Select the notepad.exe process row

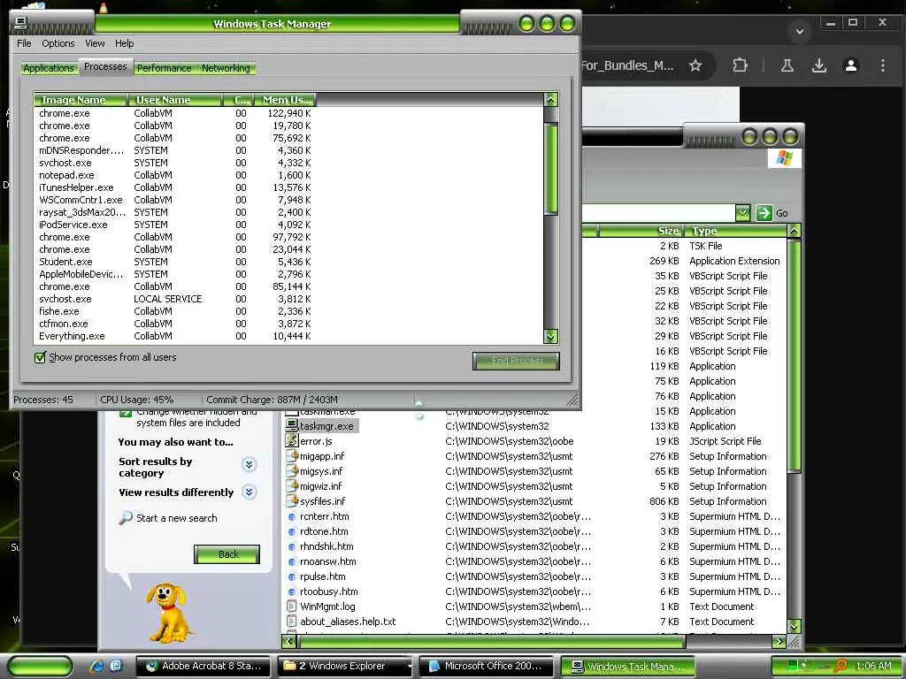(x=174, y=175)
